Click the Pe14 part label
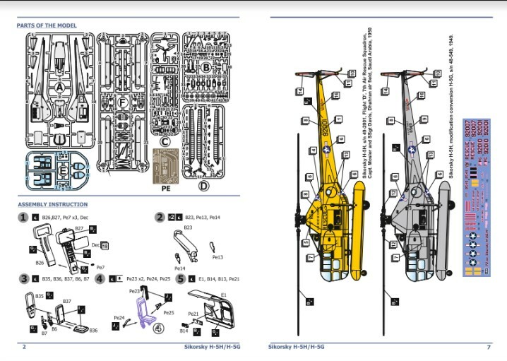This screenshot has width=507, height=361. coord(180,268)
